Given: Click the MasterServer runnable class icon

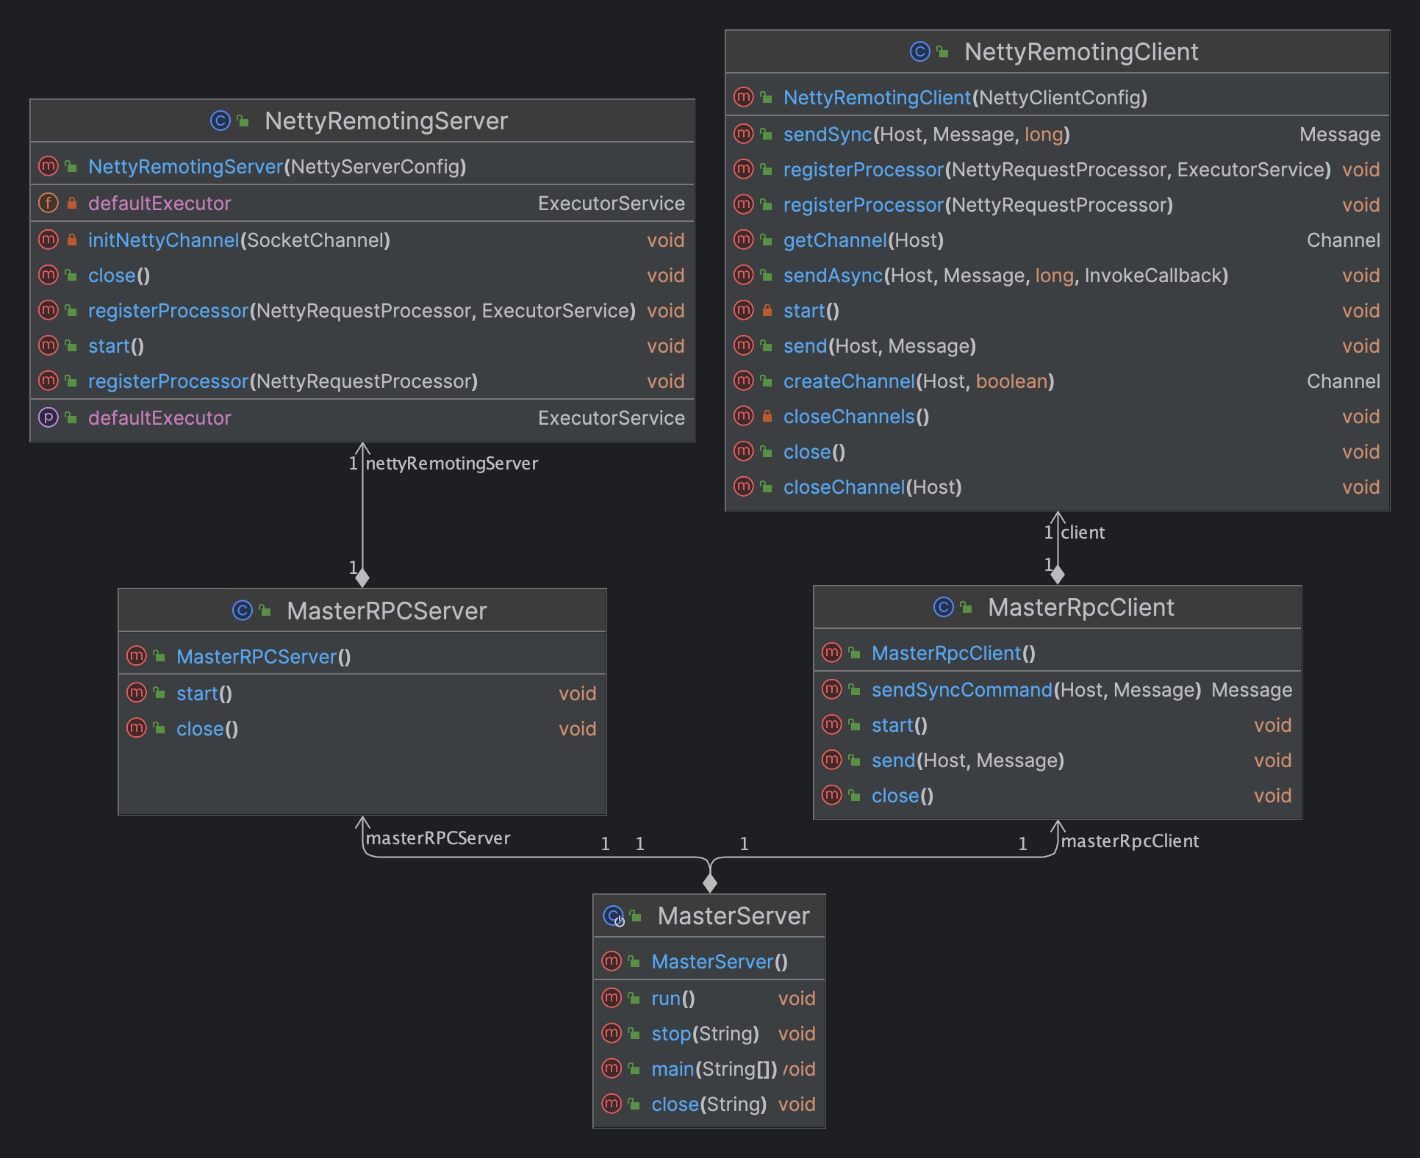Looking at the screenshot, I should 614,916.
